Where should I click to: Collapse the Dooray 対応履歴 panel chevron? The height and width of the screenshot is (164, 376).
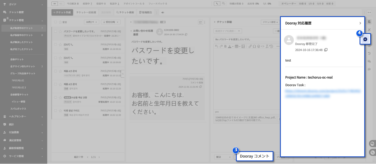(x=360, y=23)
